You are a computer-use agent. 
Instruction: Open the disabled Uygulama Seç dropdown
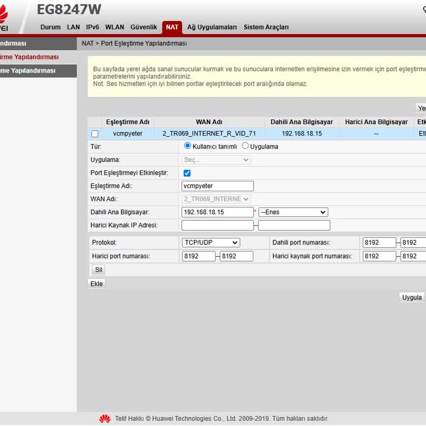click(x=216, y=160)
